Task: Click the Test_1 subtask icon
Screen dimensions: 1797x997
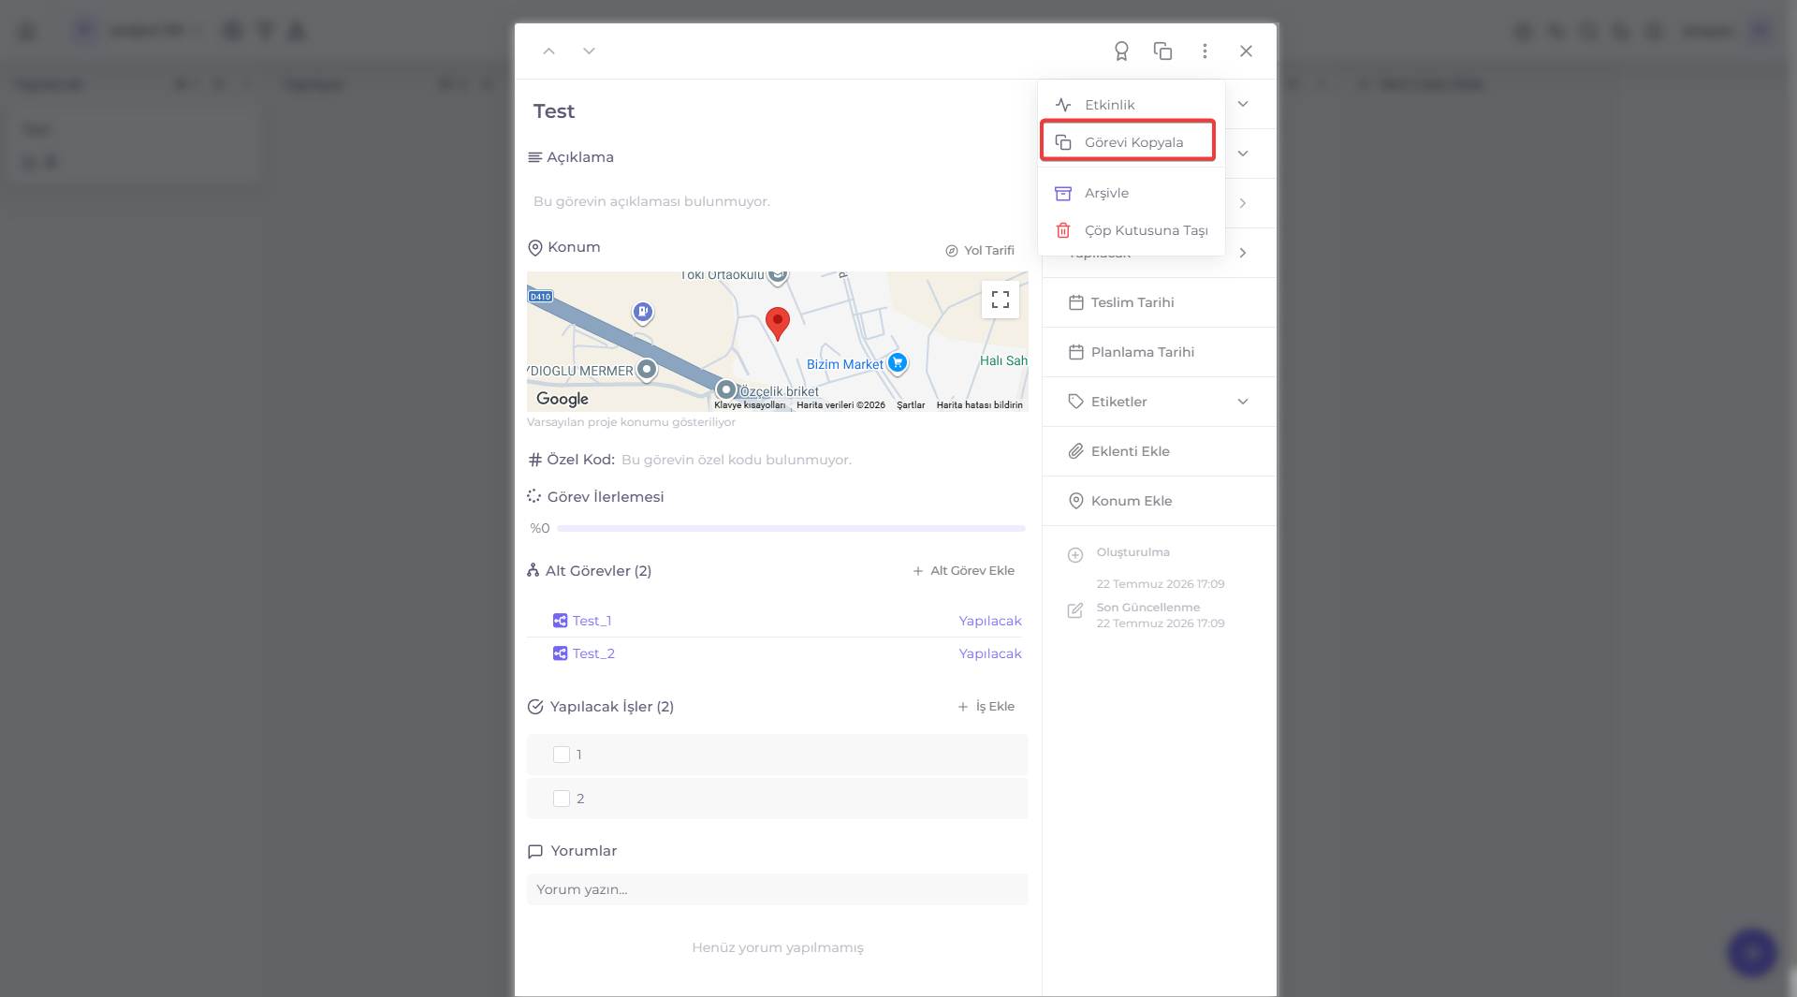Action: (x=560, y=621)
